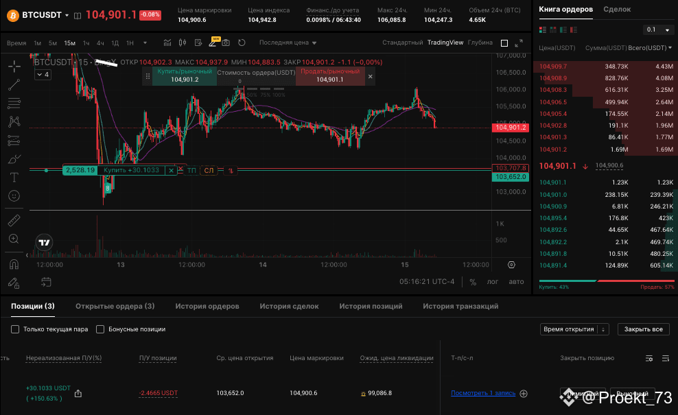
Task: Click 'Закрыть все' positions button
Action: 644,329
